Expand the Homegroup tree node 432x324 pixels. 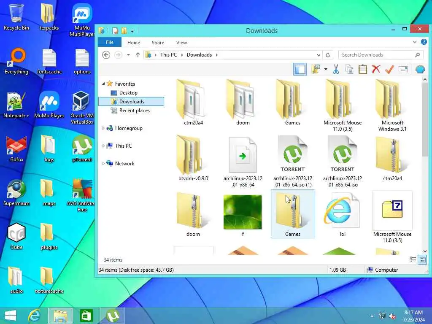[103, 128]
